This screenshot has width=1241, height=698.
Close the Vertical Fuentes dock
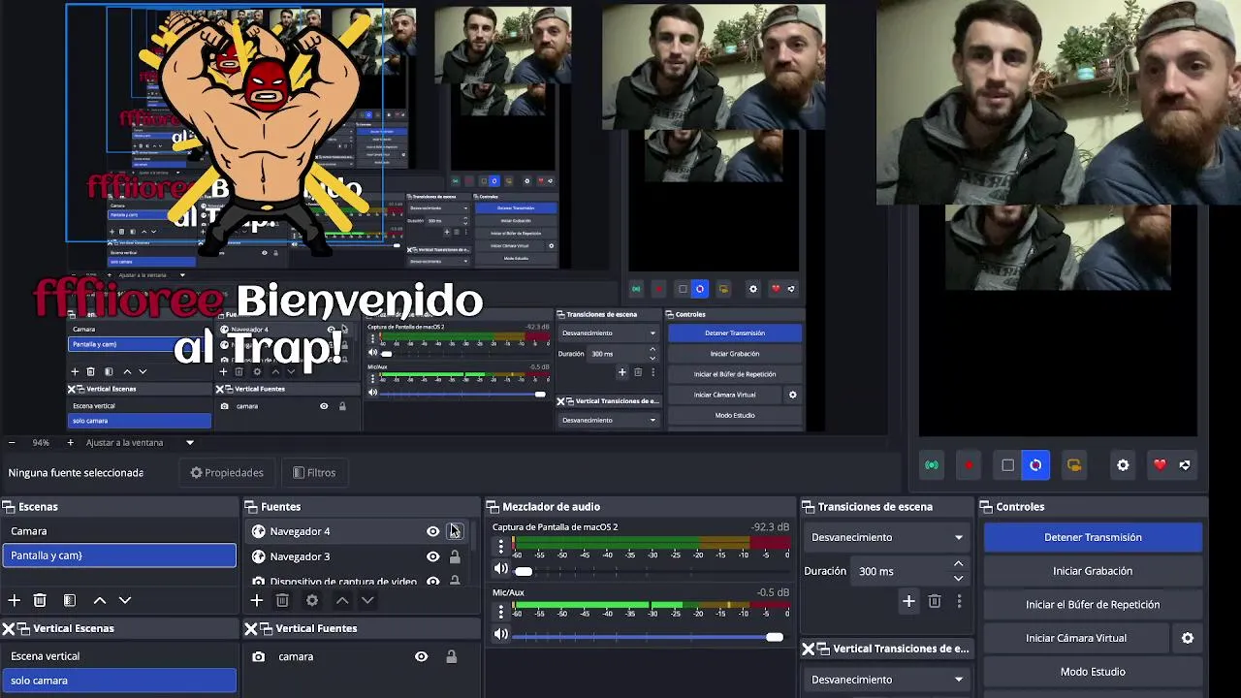click(x=251, y=628)
